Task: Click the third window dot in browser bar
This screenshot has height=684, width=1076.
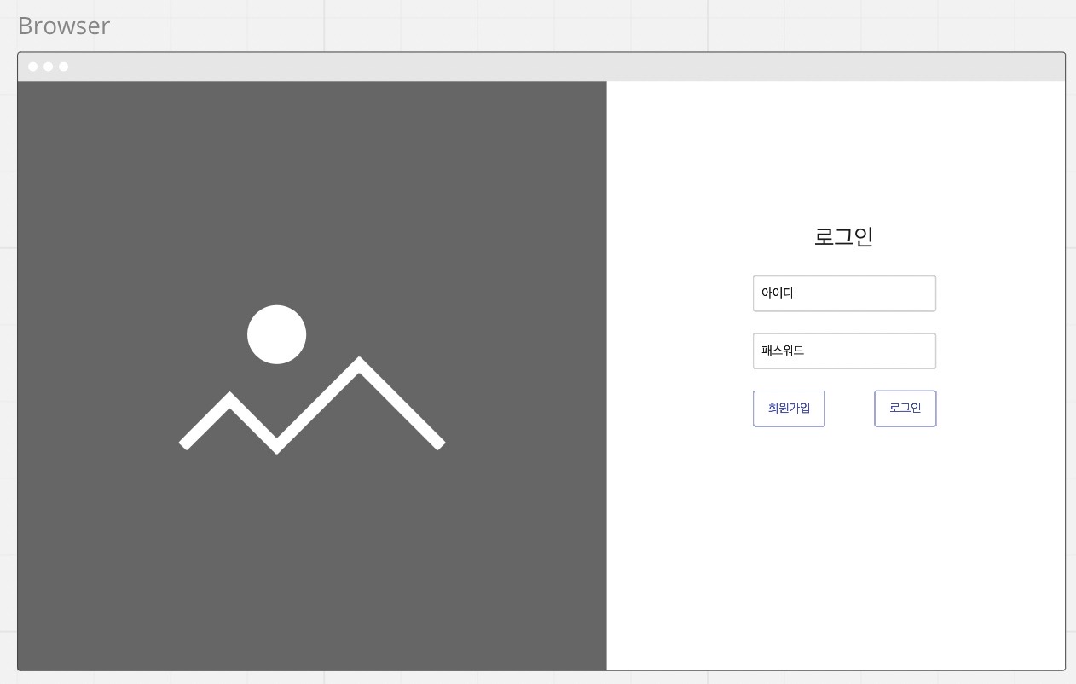Action: click(63, 67)
